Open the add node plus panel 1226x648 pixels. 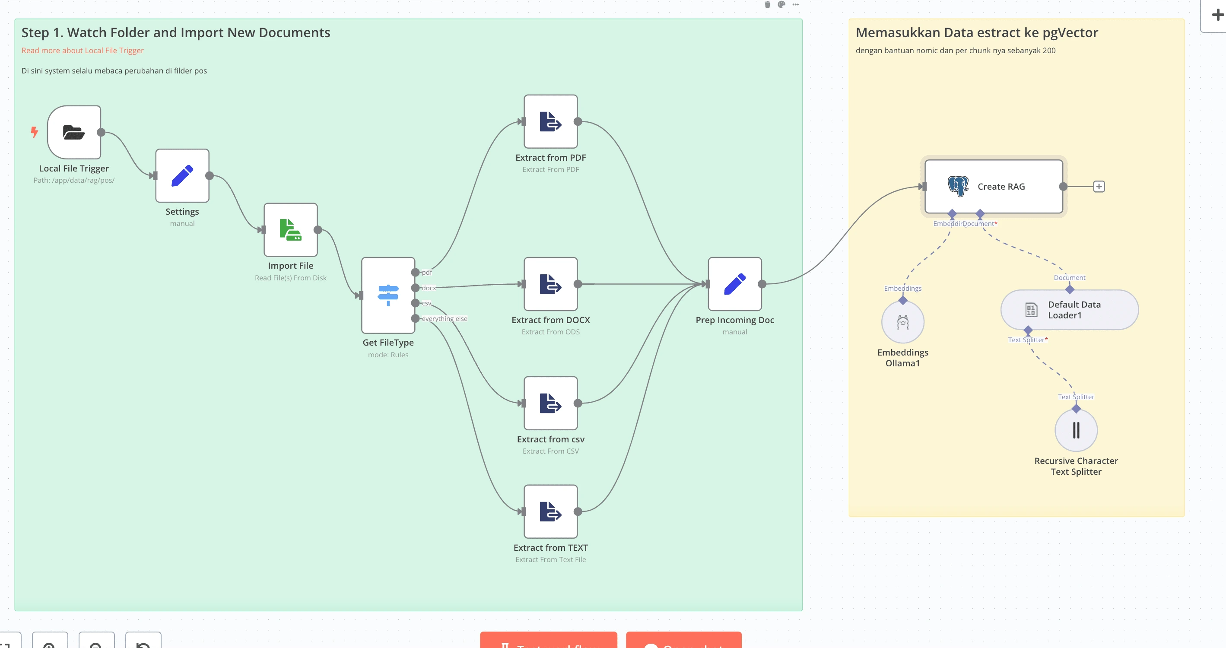(1217, 15)
